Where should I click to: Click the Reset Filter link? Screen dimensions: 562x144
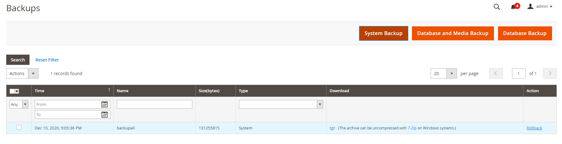pos(47,60)
